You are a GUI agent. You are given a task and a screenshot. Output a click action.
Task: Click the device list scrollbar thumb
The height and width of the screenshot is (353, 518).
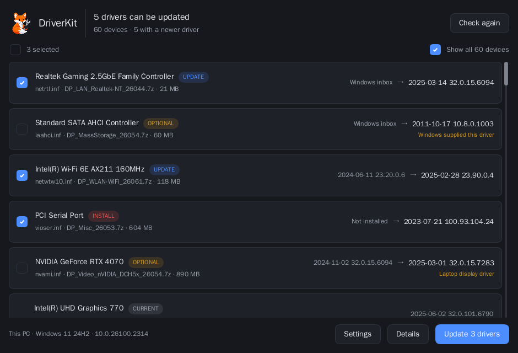tap(506, 74)
